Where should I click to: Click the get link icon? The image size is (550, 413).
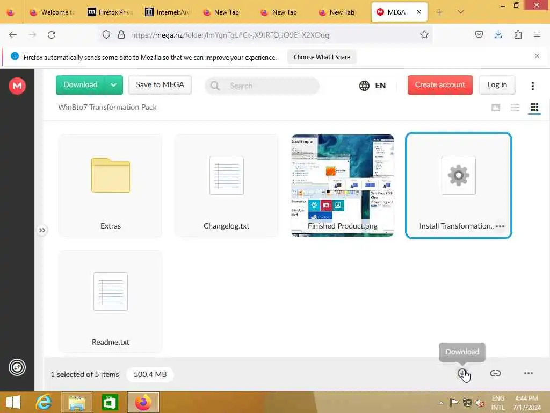[x=495, y=373]
